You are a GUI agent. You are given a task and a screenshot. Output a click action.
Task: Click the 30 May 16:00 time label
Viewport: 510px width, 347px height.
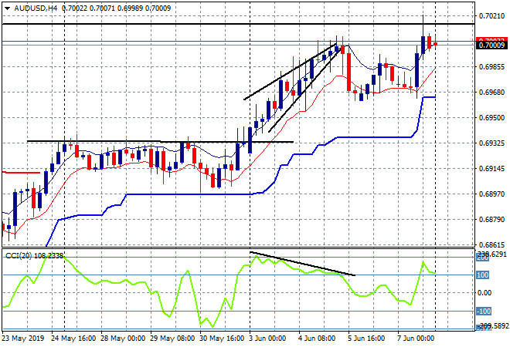tap(222, 339)
